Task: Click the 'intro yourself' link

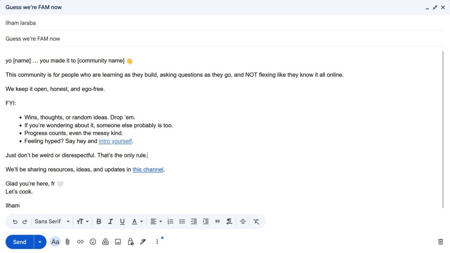Action: click(115, 141)
